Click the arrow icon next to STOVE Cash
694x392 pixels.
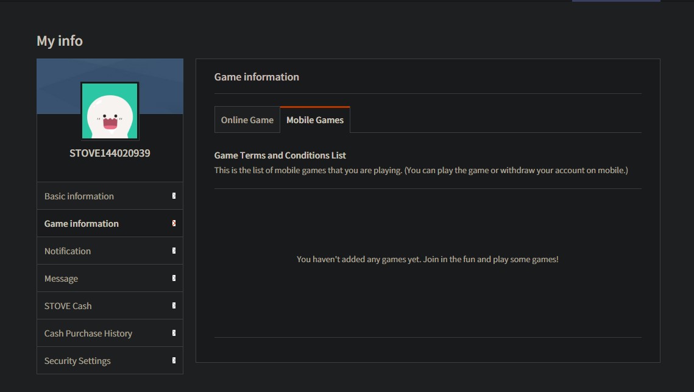coord(172,305)
